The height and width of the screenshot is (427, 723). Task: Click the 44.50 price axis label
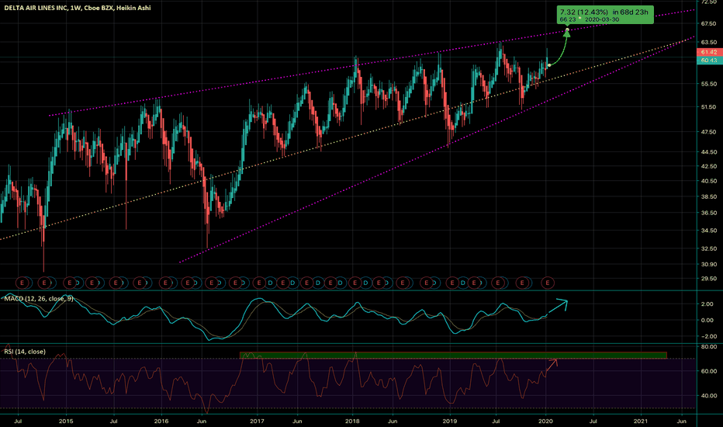tap(709, 152)
